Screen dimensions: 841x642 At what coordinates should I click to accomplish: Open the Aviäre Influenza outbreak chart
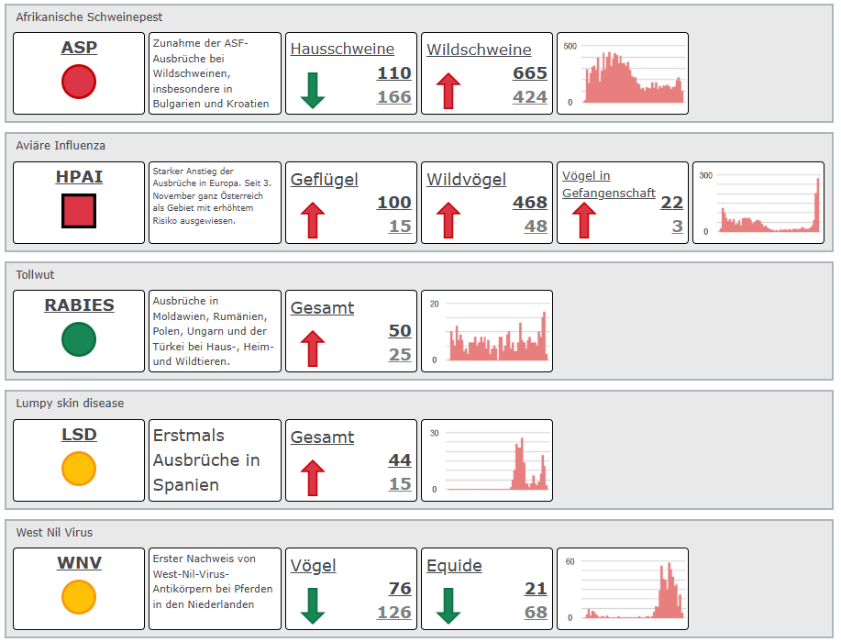coord(758,203)
